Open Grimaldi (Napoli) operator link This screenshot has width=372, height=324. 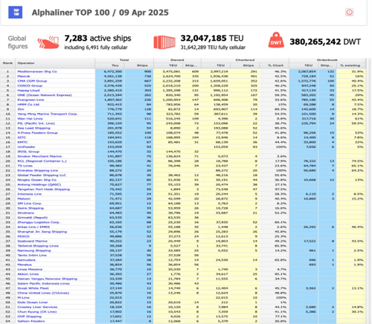coord(33,217)
